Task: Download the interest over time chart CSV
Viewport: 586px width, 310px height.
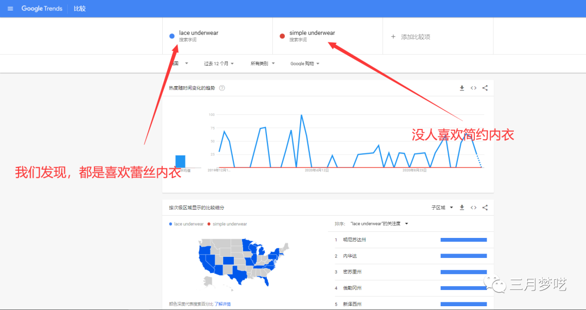Action: click(x=462, y=88)
